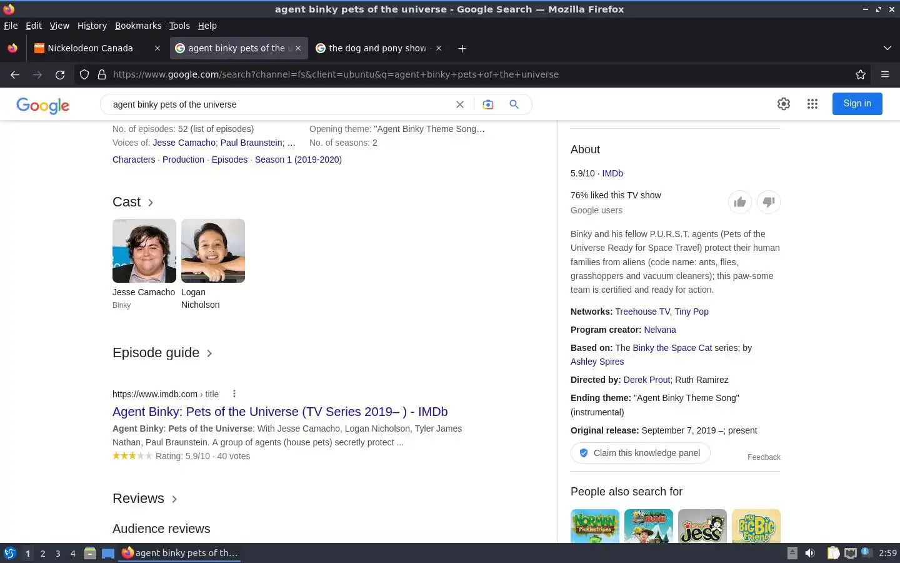The image size is (900, 563).
Task: Open the Production link
Action: [183, 160]
